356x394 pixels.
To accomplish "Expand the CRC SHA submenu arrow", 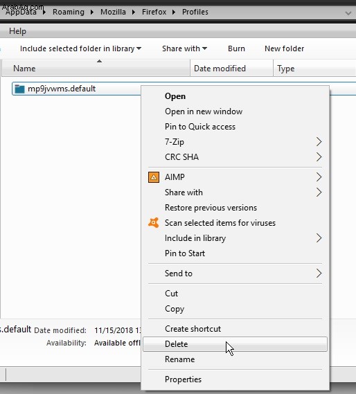I will click(319, 156).
